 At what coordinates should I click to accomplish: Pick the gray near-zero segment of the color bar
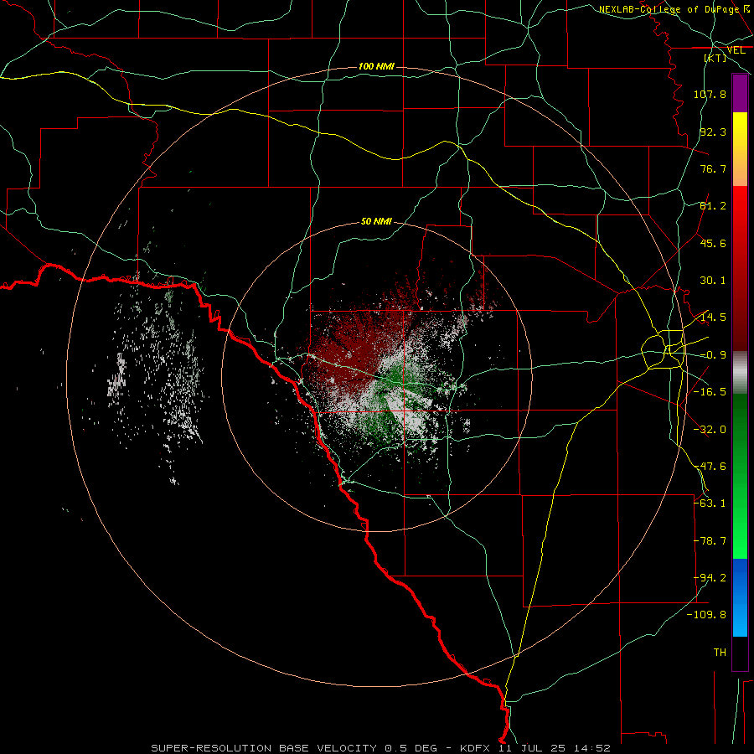tap(740, 373)
